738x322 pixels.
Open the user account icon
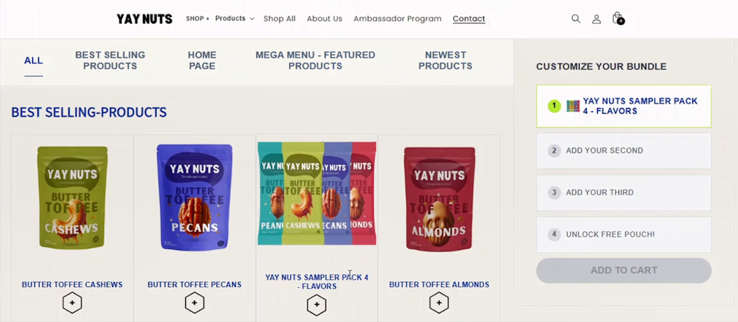coord(596,19)
